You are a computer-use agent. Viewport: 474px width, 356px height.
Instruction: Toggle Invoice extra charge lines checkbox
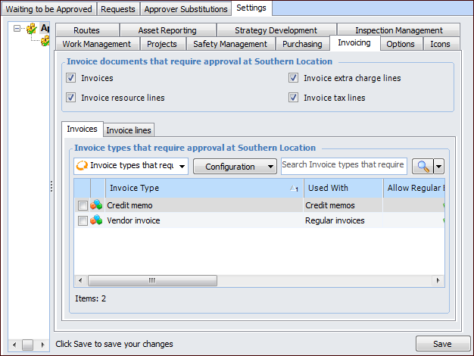pos(293,78)
